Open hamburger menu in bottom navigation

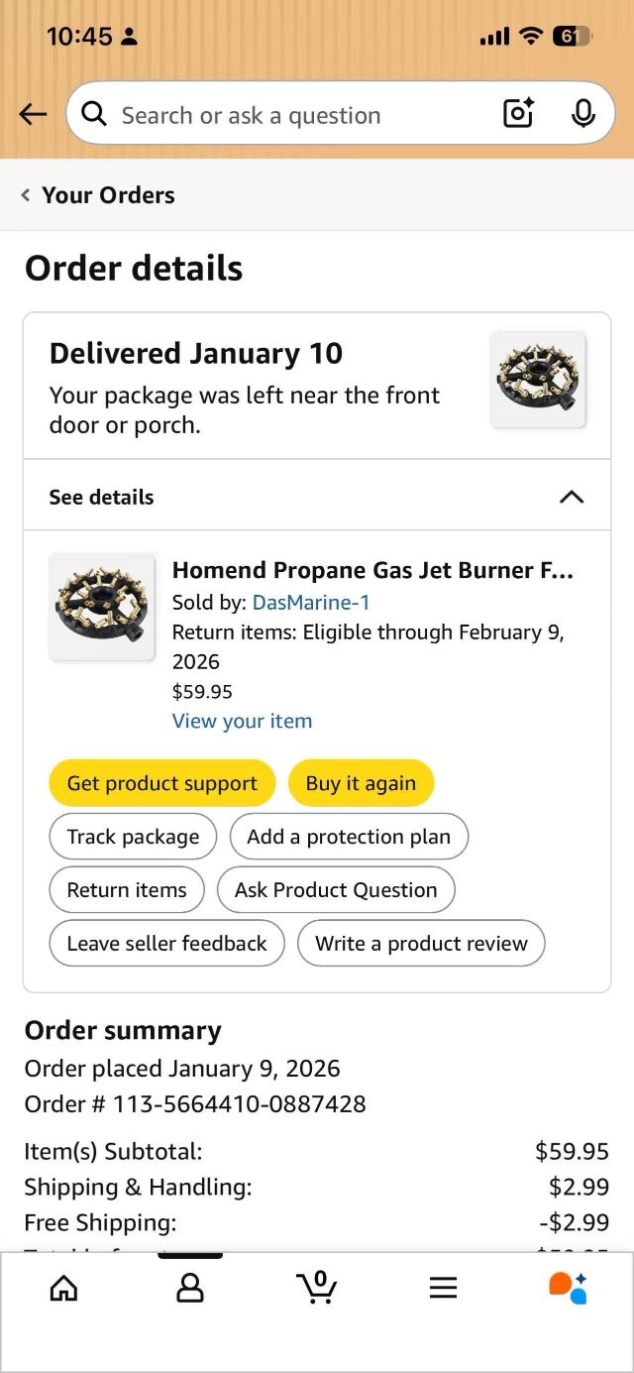(443, 1288)
